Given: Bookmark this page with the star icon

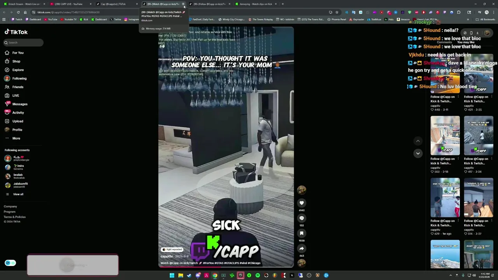Looking at the screenshot, I should pos(337,12).
